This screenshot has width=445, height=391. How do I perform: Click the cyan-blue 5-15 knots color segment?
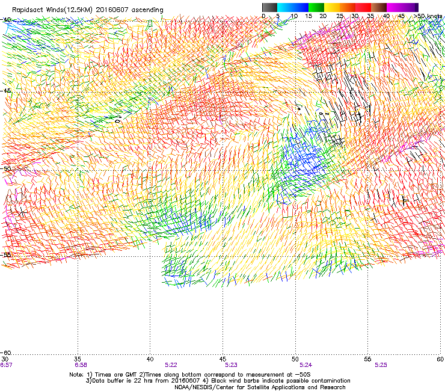click(293, 7)
